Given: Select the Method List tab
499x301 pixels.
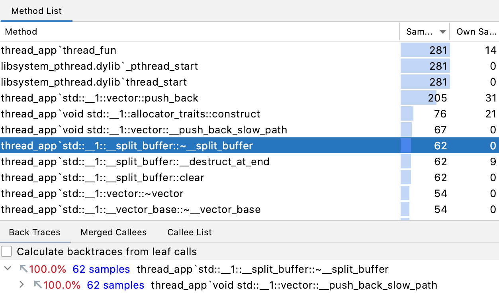Looking at the screenshot, I should point(36,11).
